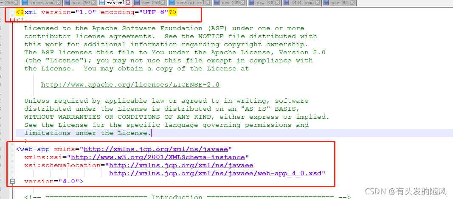Click the save icon on new 299 tab
The height and width of the screenshot is (199, 453).
pyautogui.click(x=217, y=3)
